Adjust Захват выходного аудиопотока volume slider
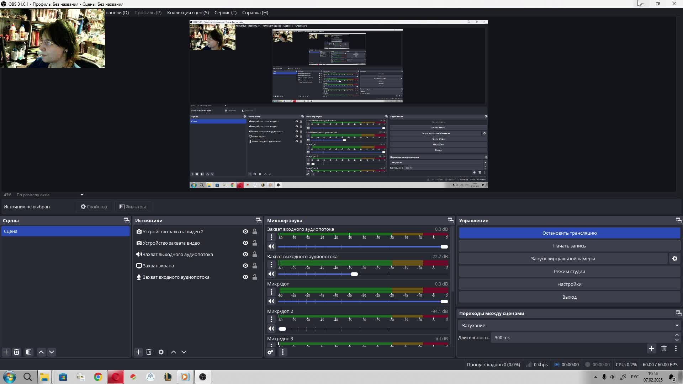 pos(354,274)
